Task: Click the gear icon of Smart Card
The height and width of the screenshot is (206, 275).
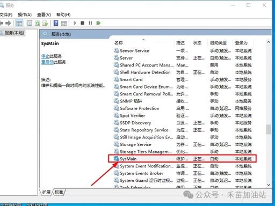Action: tap(117, 79)
